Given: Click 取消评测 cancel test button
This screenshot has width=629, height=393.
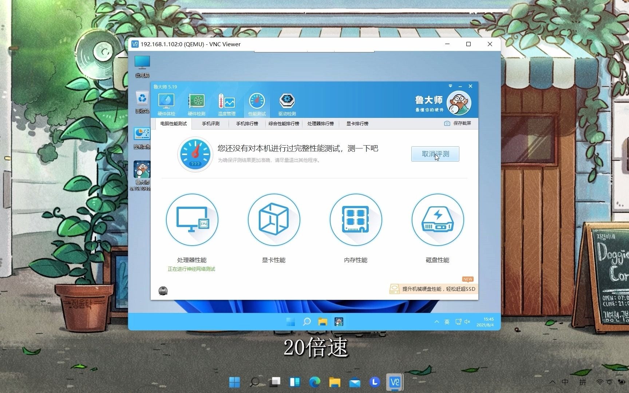Looking at the screenshot, I should click(435, 154).
